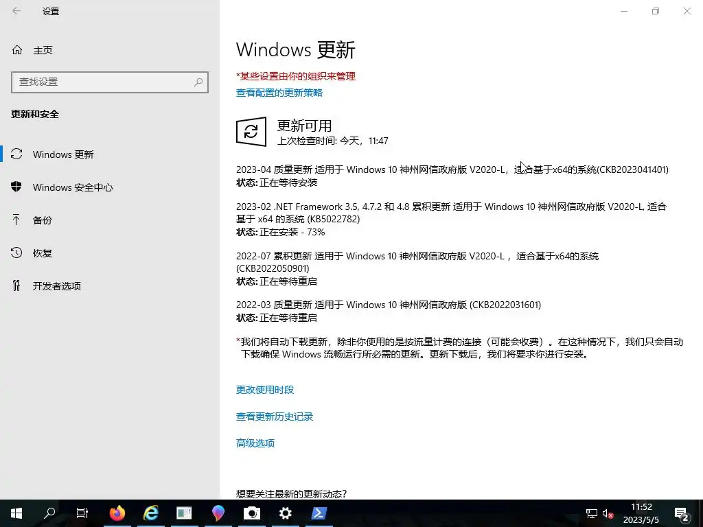The image size is (703, 527).
Task: Click the large 更新可用 refresh icon
Action: [x=251, y=132]
